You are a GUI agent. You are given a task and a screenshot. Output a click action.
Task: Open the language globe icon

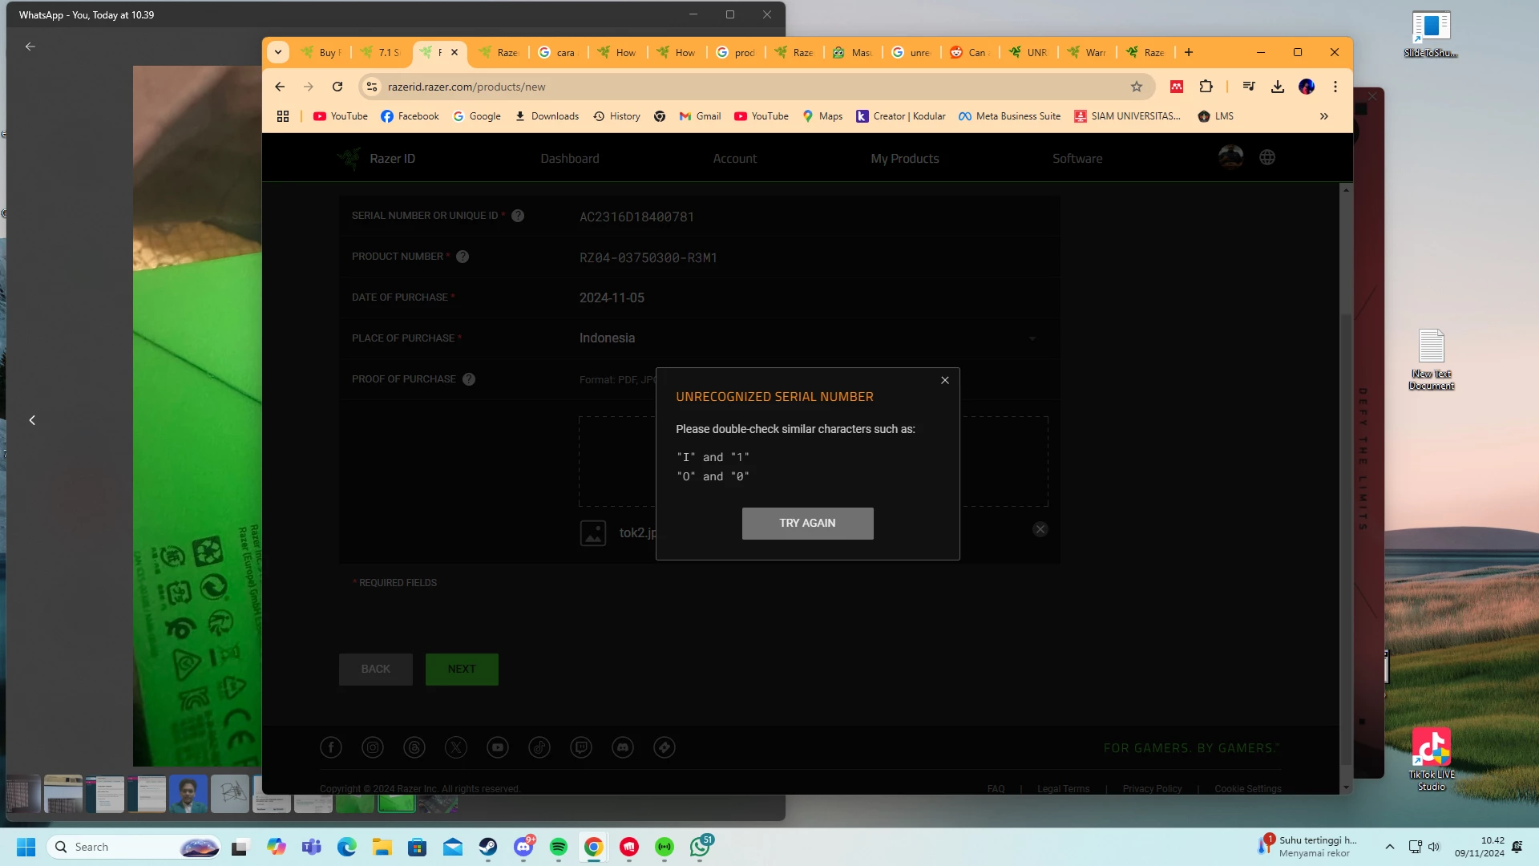(1267, 158)
